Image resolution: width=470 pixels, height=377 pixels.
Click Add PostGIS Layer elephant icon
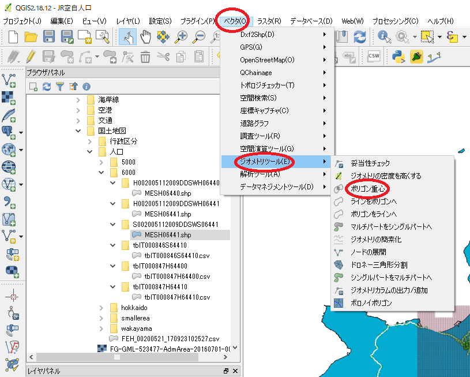(9, 132)
